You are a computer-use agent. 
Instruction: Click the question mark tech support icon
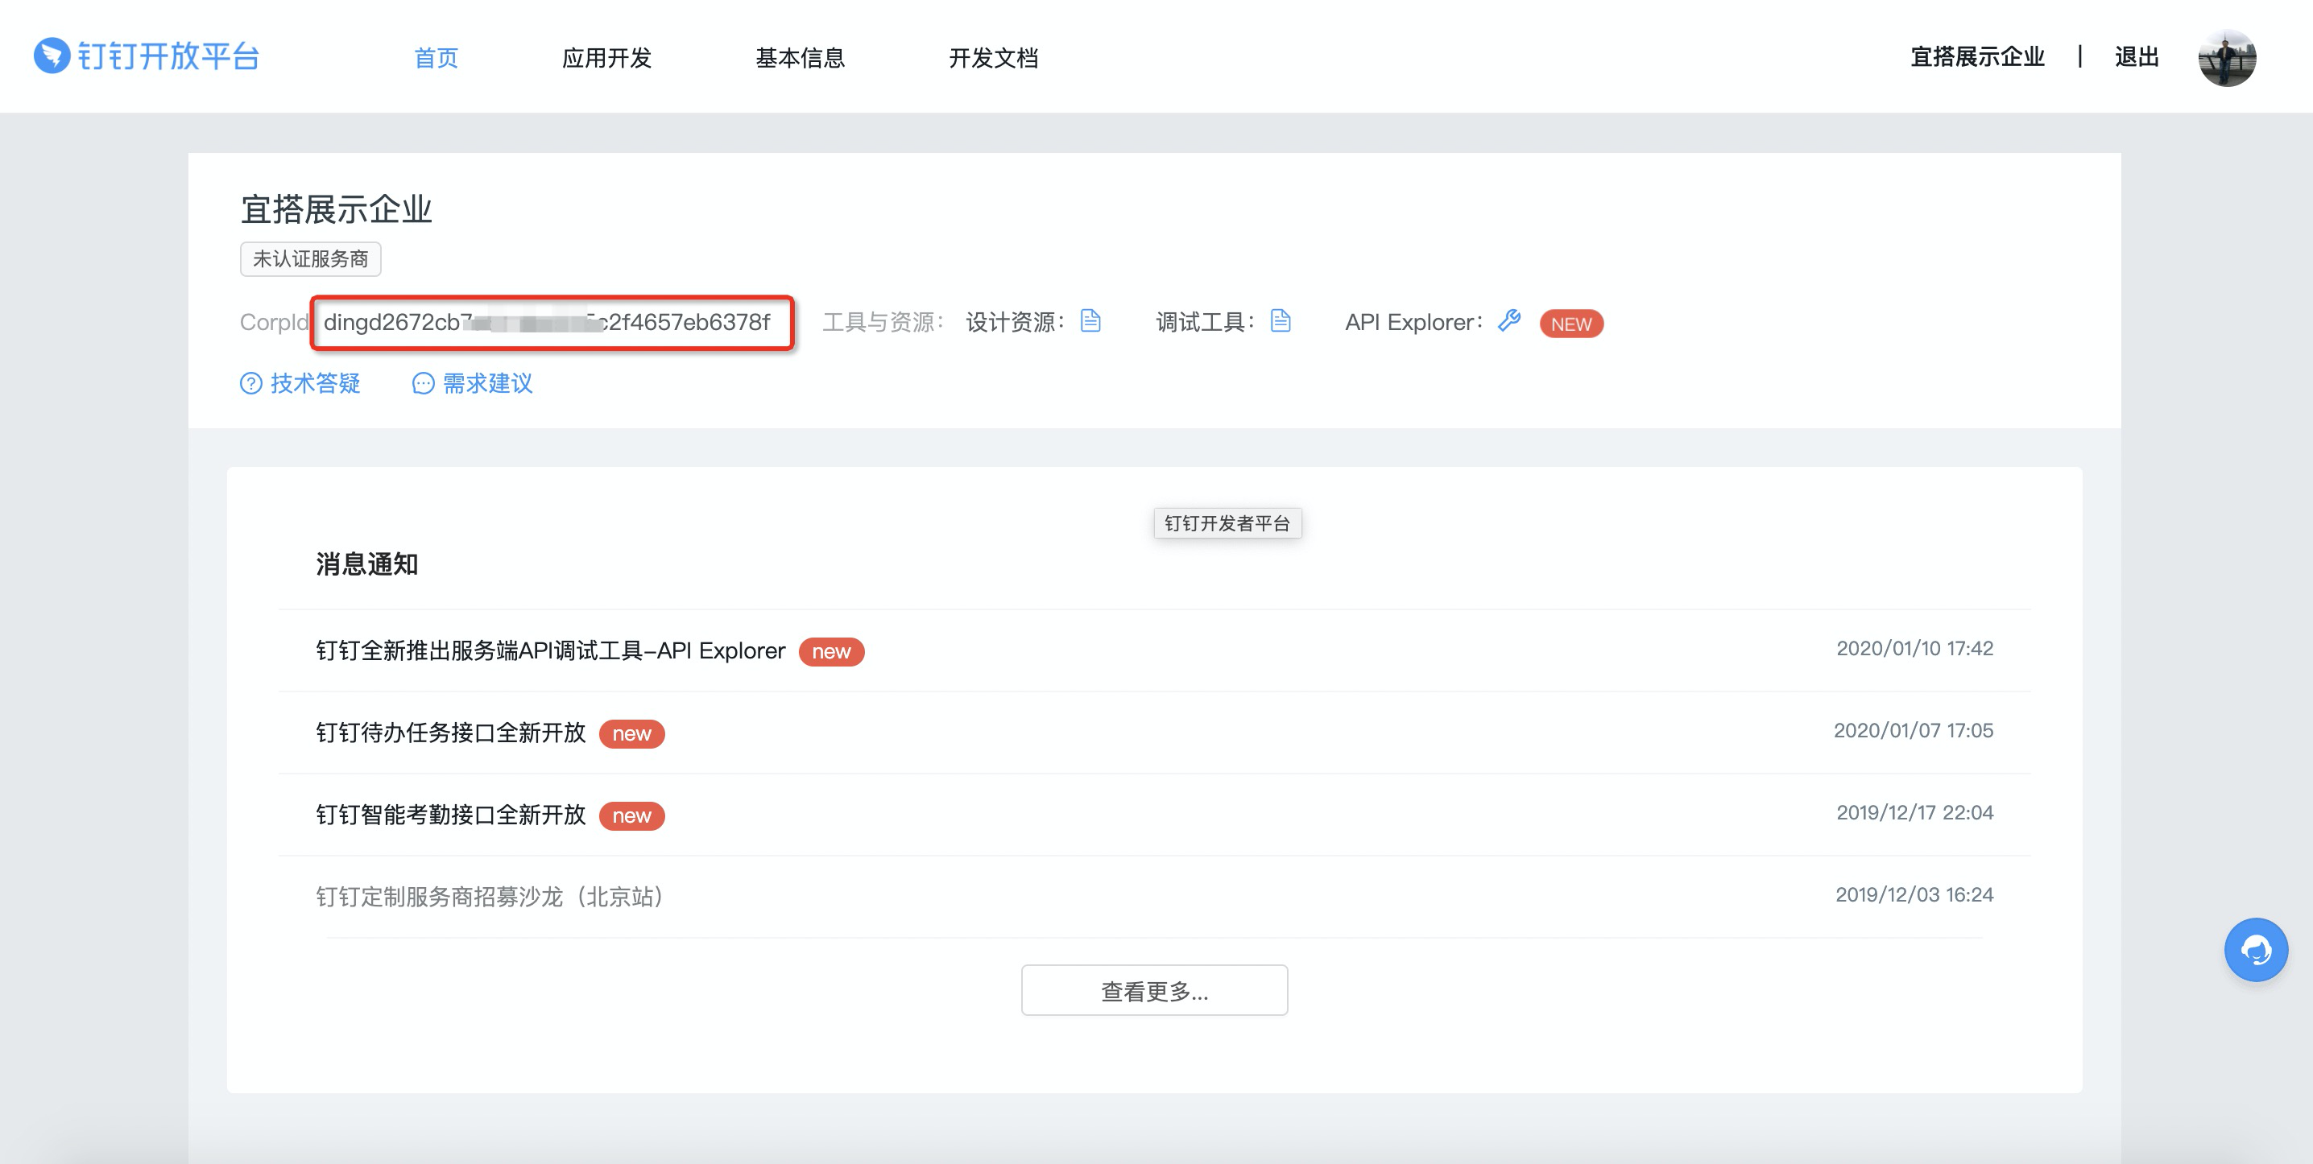click(x=250, y=384)
